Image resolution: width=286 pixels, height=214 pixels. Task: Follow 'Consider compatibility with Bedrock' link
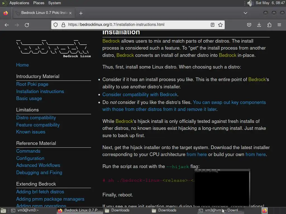coord(140,94)
